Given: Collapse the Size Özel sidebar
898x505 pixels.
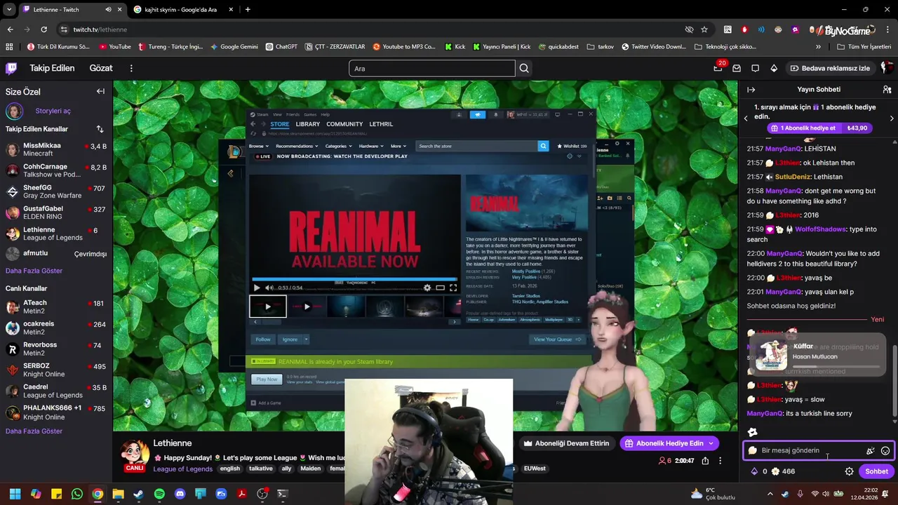Looking at the screenshot, I should click(100, 91).
